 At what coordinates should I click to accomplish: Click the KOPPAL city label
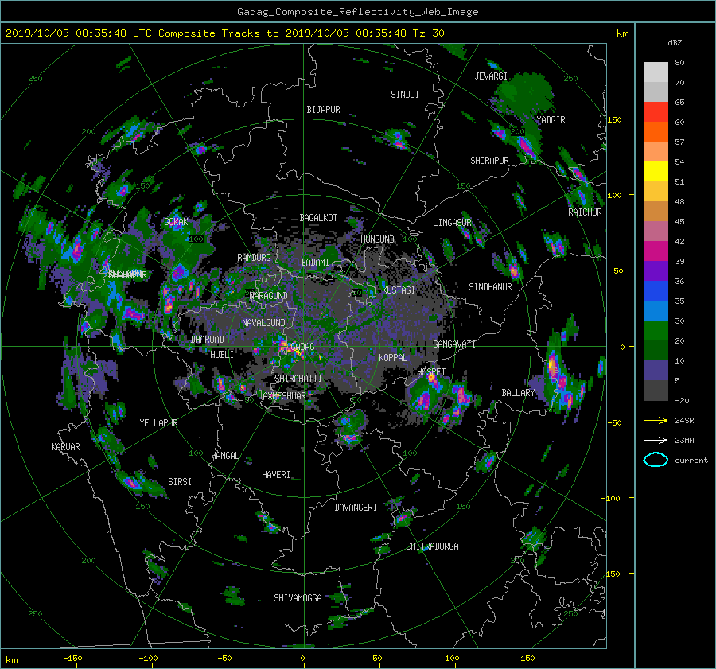tap(393, 358)
